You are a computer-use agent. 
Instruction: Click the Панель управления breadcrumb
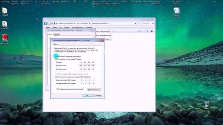click(66, 24)
